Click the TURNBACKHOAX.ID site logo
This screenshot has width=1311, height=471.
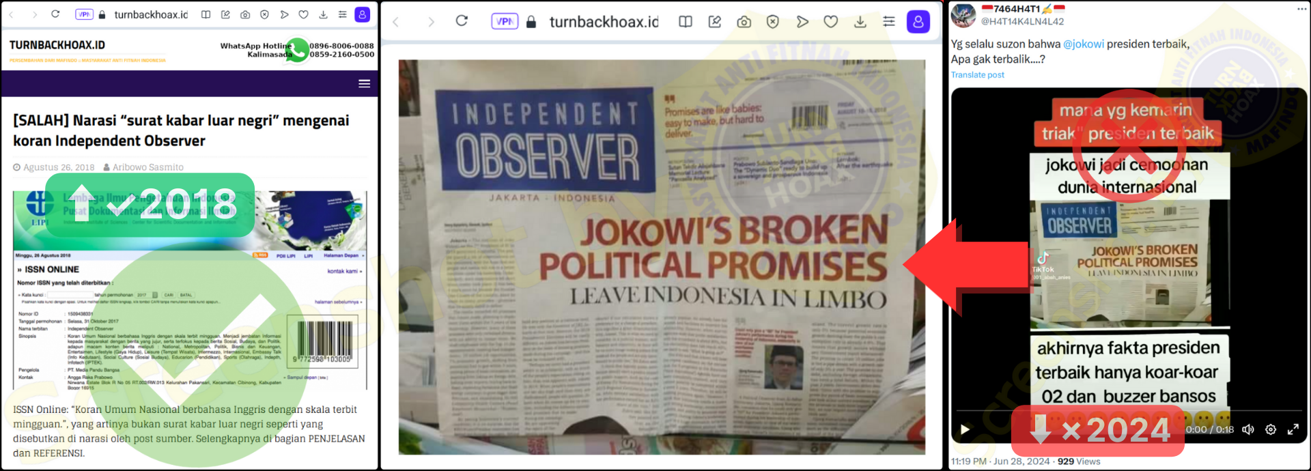[x=57, y=45]
